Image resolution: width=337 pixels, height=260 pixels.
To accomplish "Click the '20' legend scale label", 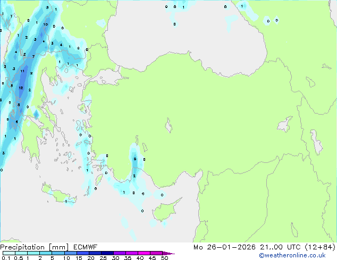I will [91, 258].
